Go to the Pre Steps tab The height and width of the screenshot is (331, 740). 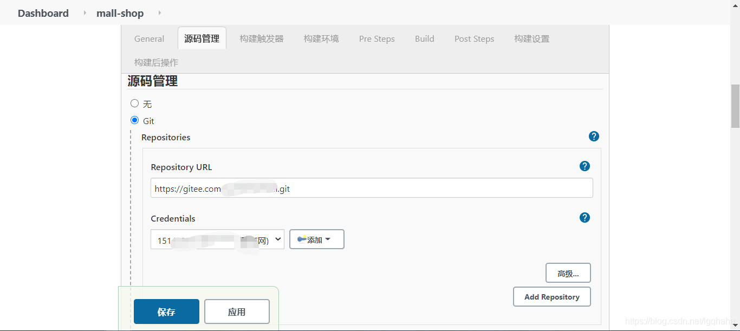click(x=377, y=38)
